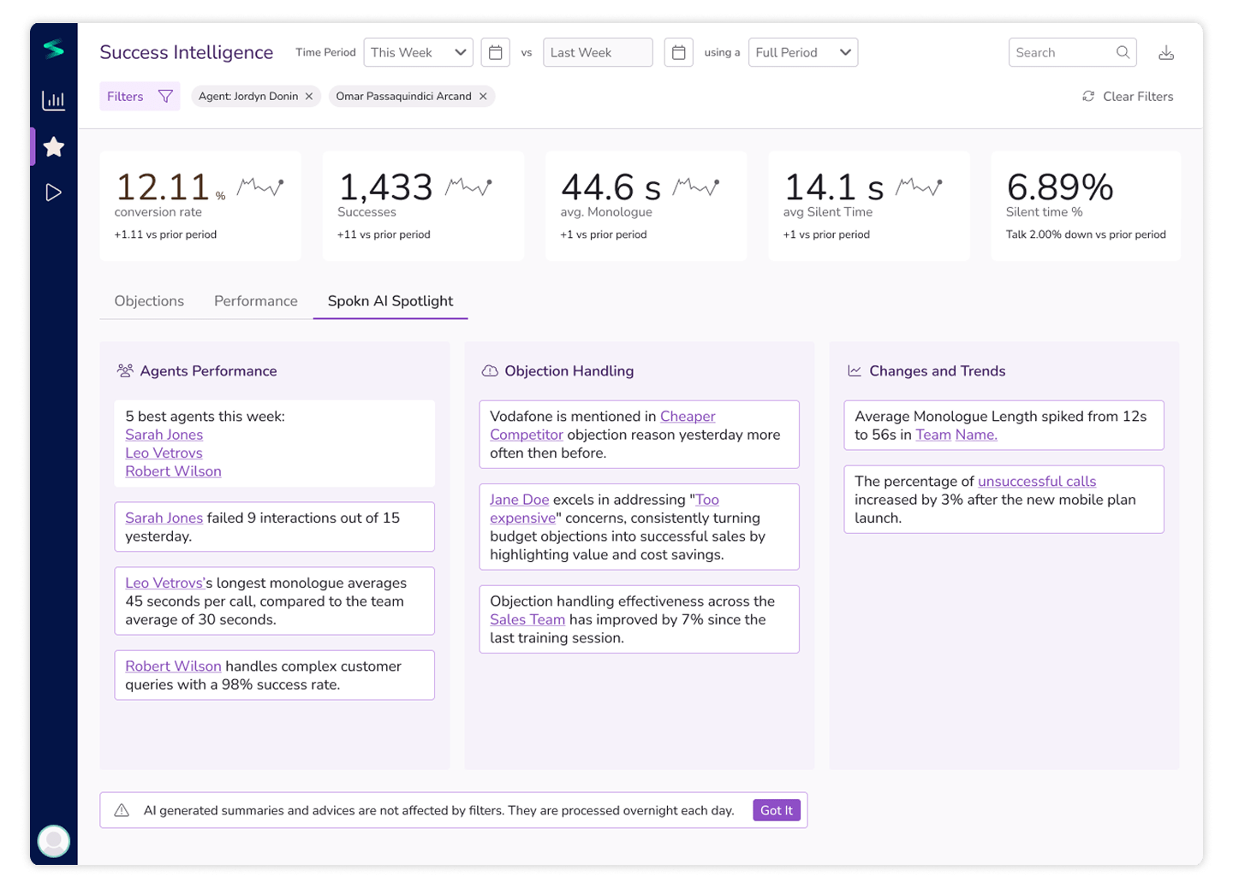This screenshot has height=888, width=1233.
Task: Remove the Agent: Jordyn Donin filter chip
Action: coord(309,97)
